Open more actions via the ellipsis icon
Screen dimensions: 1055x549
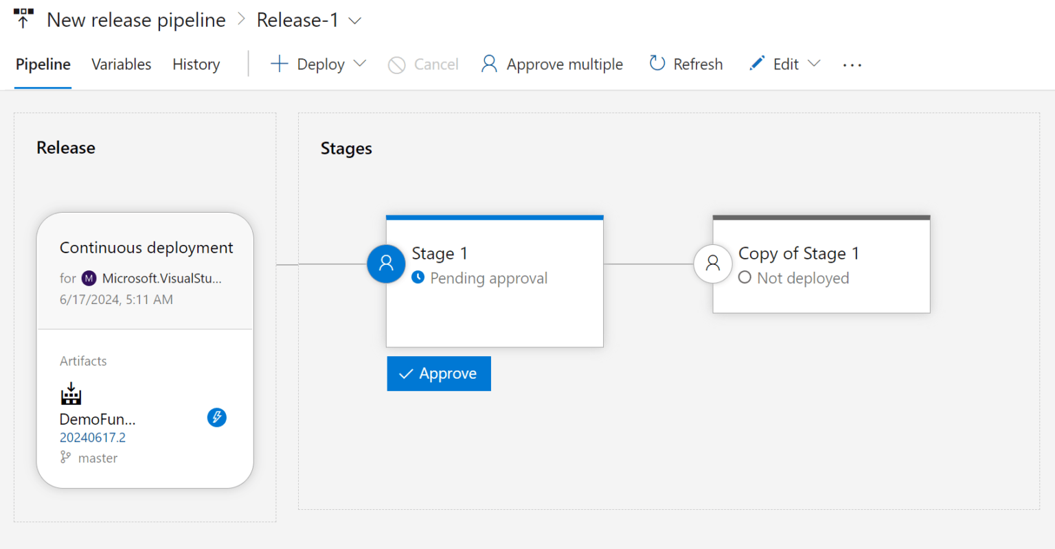852,64
